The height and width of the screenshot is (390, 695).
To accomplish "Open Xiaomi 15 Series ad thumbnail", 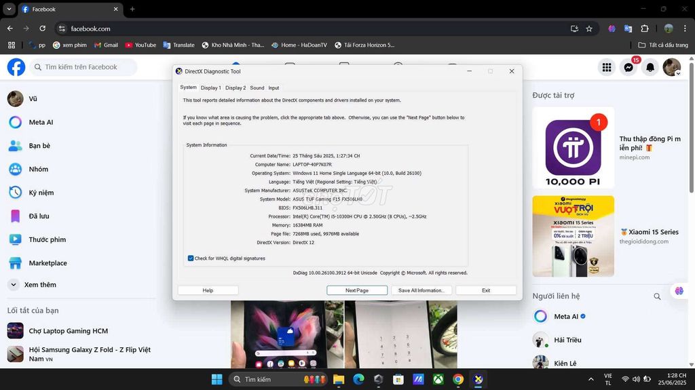I will tap(573, 236).
